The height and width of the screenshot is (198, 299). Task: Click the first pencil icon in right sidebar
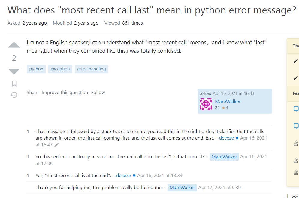tap(295, 61)
